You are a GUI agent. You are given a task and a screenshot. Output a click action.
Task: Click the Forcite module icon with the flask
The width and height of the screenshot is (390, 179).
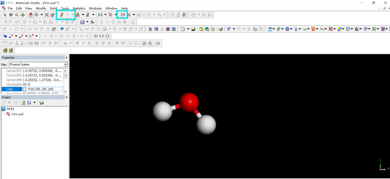[296, 29]
